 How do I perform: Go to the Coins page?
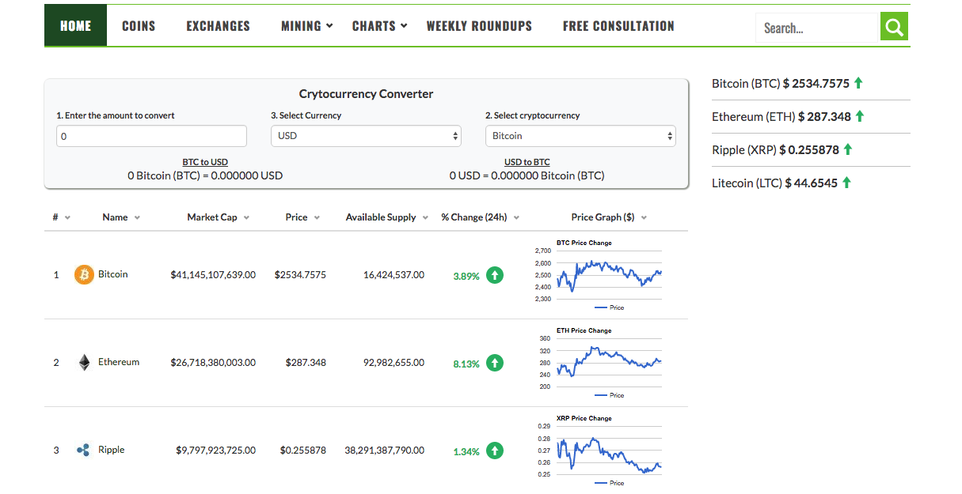pyautogui.click(x=139, y=26)
